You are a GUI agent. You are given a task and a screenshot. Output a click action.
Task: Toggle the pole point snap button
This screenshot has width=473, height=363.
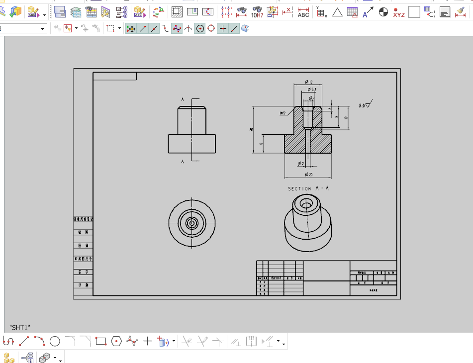177,29
